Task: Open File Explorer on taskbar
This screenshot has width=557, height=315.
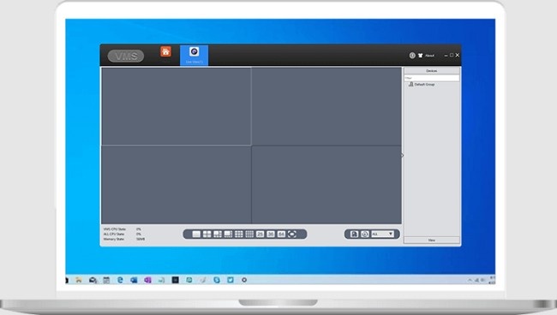Action: 79,280
